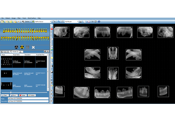This screenshot has height=121, width=175.
Task: Click the yellow radiation exposure icon
Action: click(22, 47)
